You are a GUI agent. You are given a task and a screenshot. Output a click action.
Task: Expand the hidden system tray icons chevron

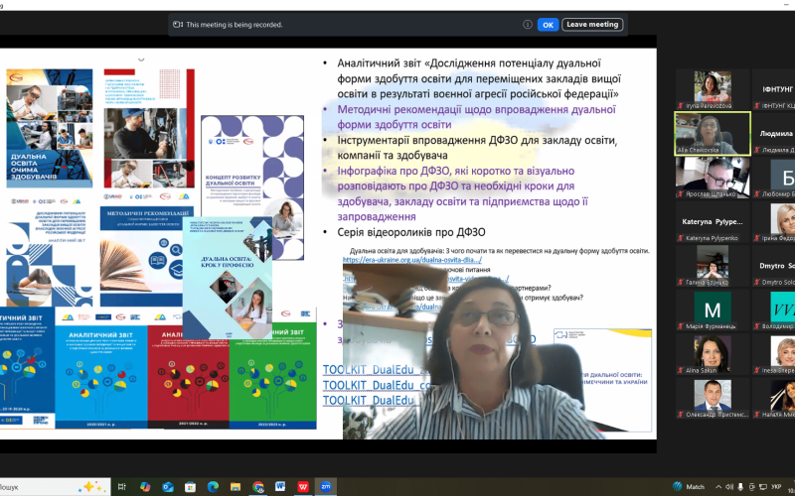point(718,487)
